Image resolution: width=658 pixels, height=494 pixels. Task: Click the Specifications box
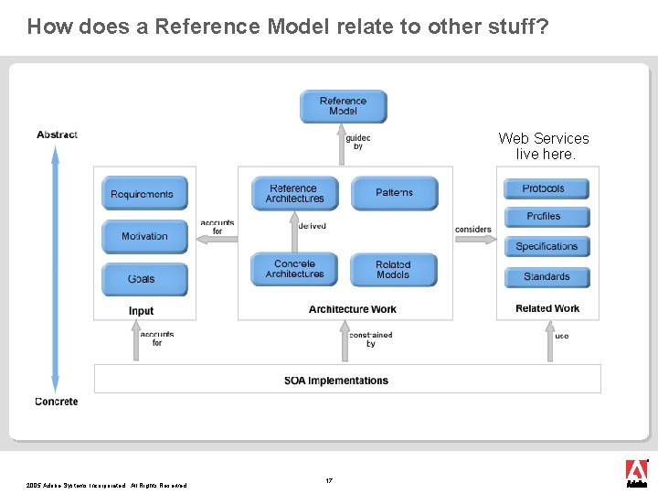point(547,247)
